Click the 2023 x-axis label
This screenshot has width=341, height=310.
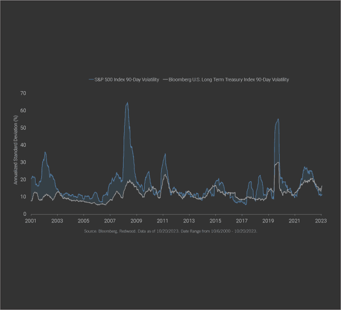pyautogui.click(x=321, y=221)
